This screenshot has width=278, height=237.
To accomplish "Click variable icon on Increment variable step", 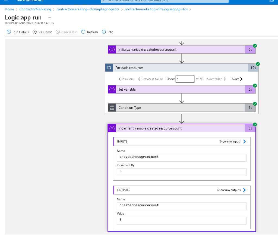I will pos(112,128).
